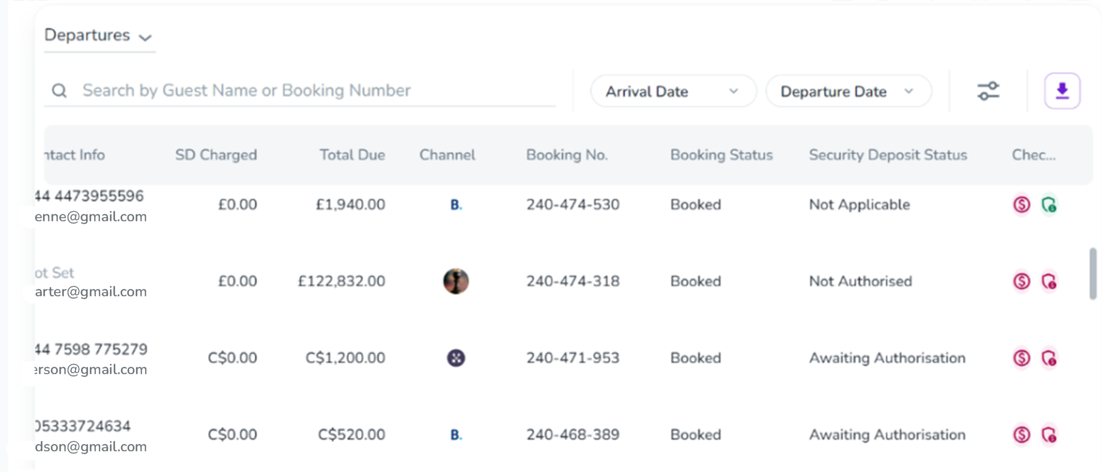Click the round channel avatar for 240-474-318
The height and width of the screenshot is (472, 1102).
click(x=456, y=281)
